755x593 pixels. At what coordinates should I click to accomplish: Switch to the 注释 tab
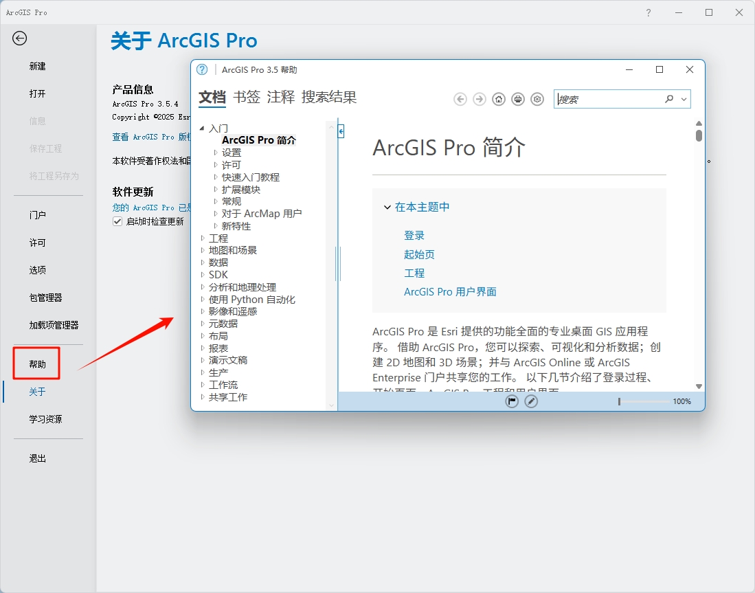281,98
